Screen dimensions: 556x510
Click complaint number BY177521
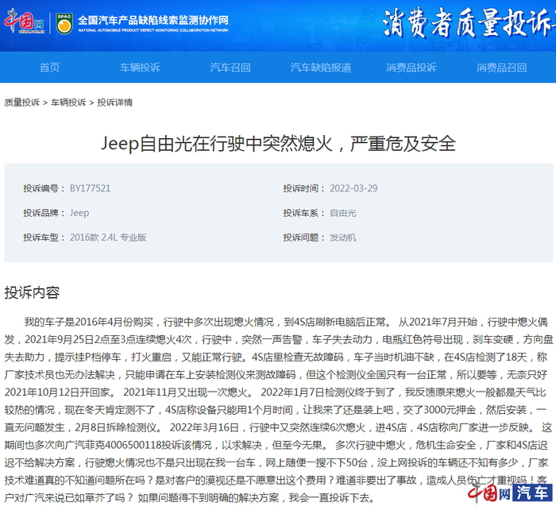pyautogui.click(x=90, y=188)
